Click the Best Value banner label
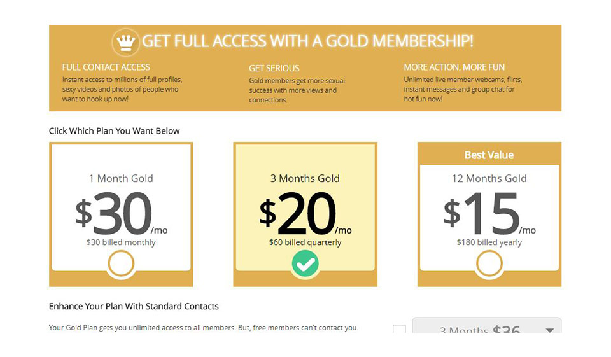 (x=489, y=155)
